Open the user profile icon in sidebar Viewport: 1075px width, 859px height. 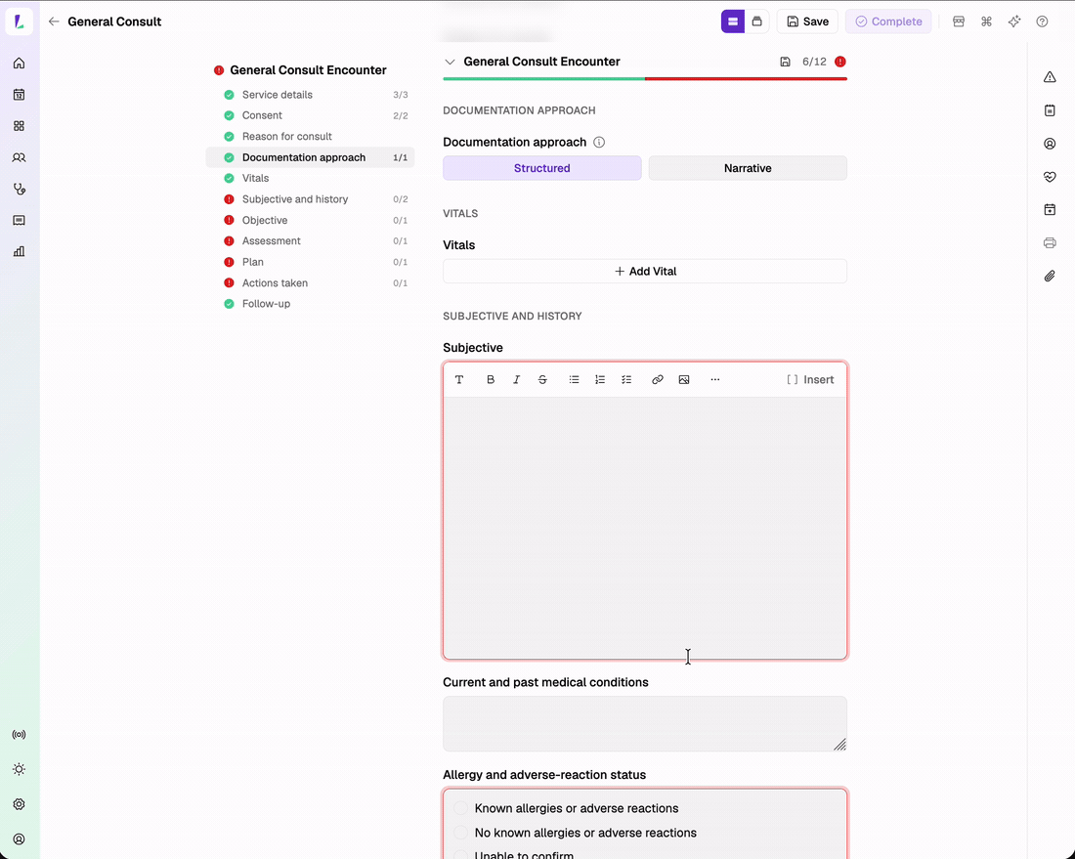[x=20, y=839]
